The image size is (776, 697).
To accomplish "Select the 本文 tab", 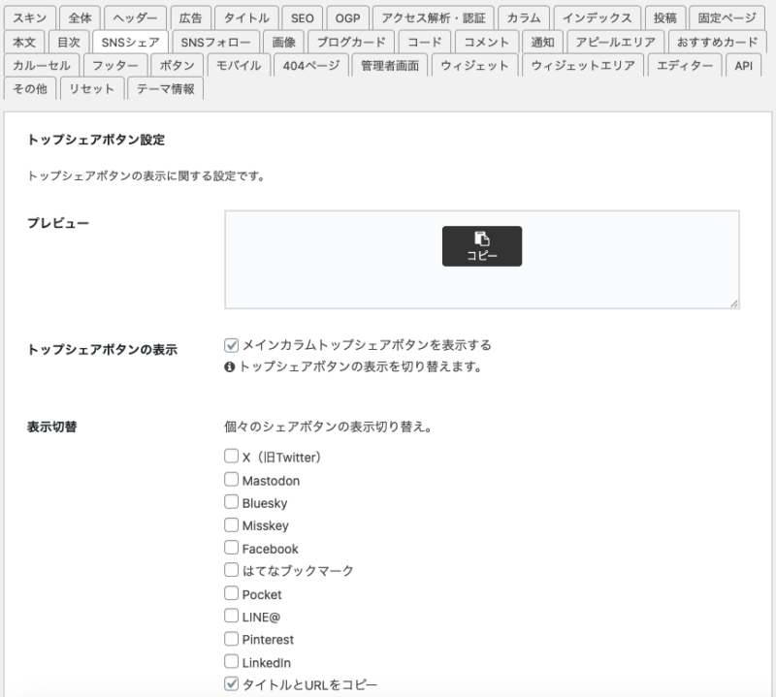I will tap(24, 42).
